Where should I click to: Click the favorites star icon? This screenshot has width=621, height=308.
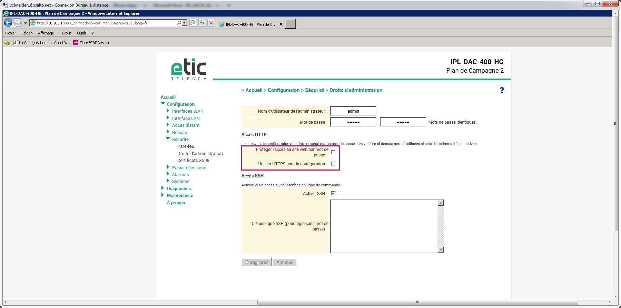coord(7,43)
